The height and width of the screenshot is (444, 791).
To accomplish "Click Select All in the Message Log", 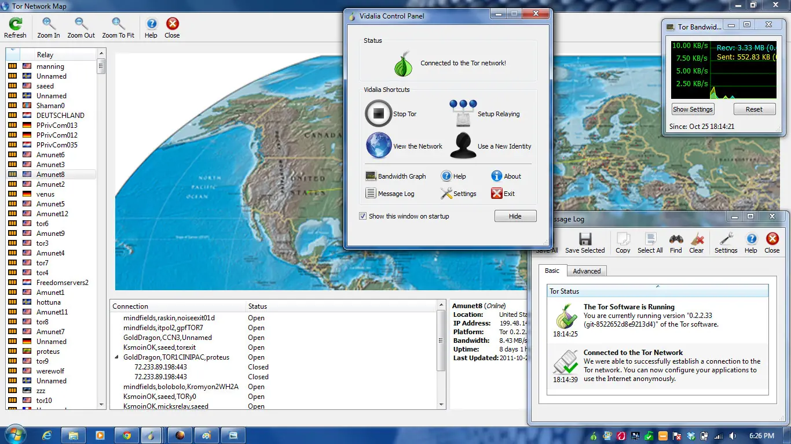I will point(650,243).
